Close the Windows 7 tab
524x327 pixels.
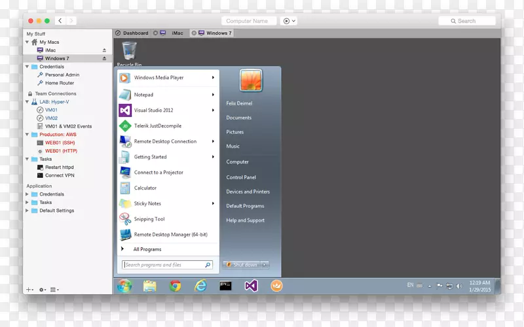(194, 33)
